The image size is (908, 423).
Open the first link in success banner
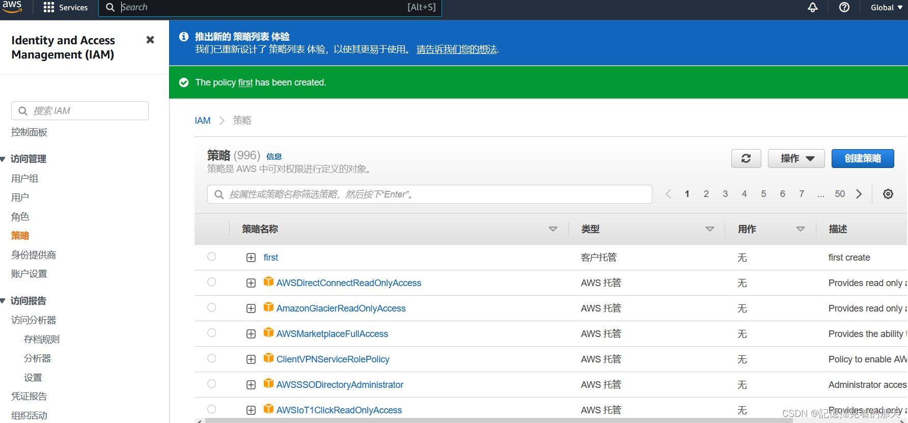245,82
